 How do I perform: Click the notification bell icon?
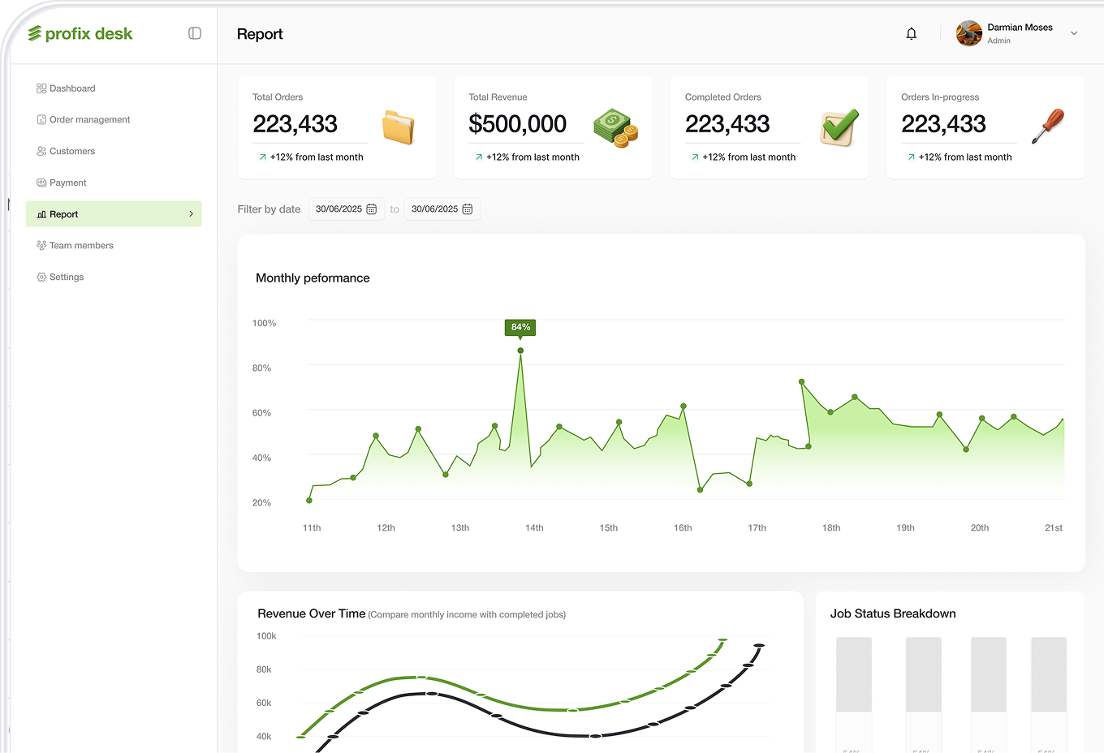click(911, 33)
